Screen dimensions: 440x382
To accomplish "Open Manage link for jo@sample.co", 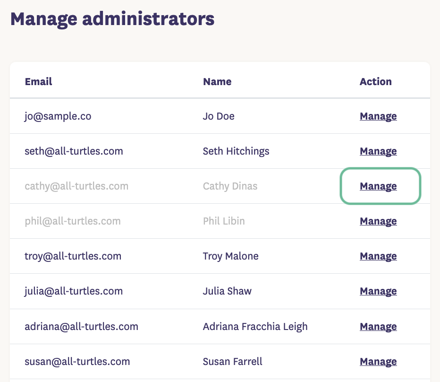I will coord(378,116).
